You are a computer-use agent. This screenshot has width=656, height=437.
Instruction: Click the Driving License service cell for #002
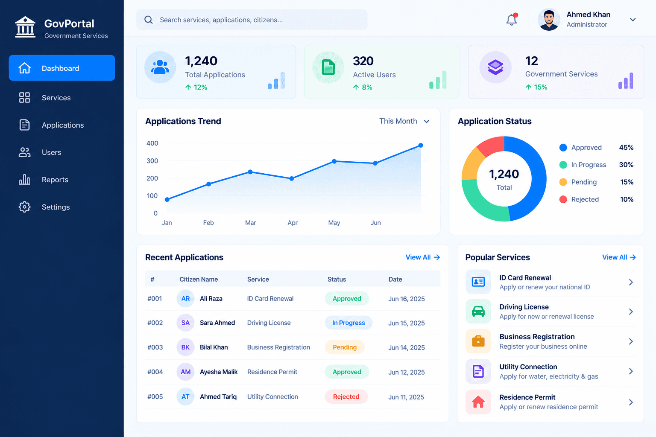[x=269, y=323]
